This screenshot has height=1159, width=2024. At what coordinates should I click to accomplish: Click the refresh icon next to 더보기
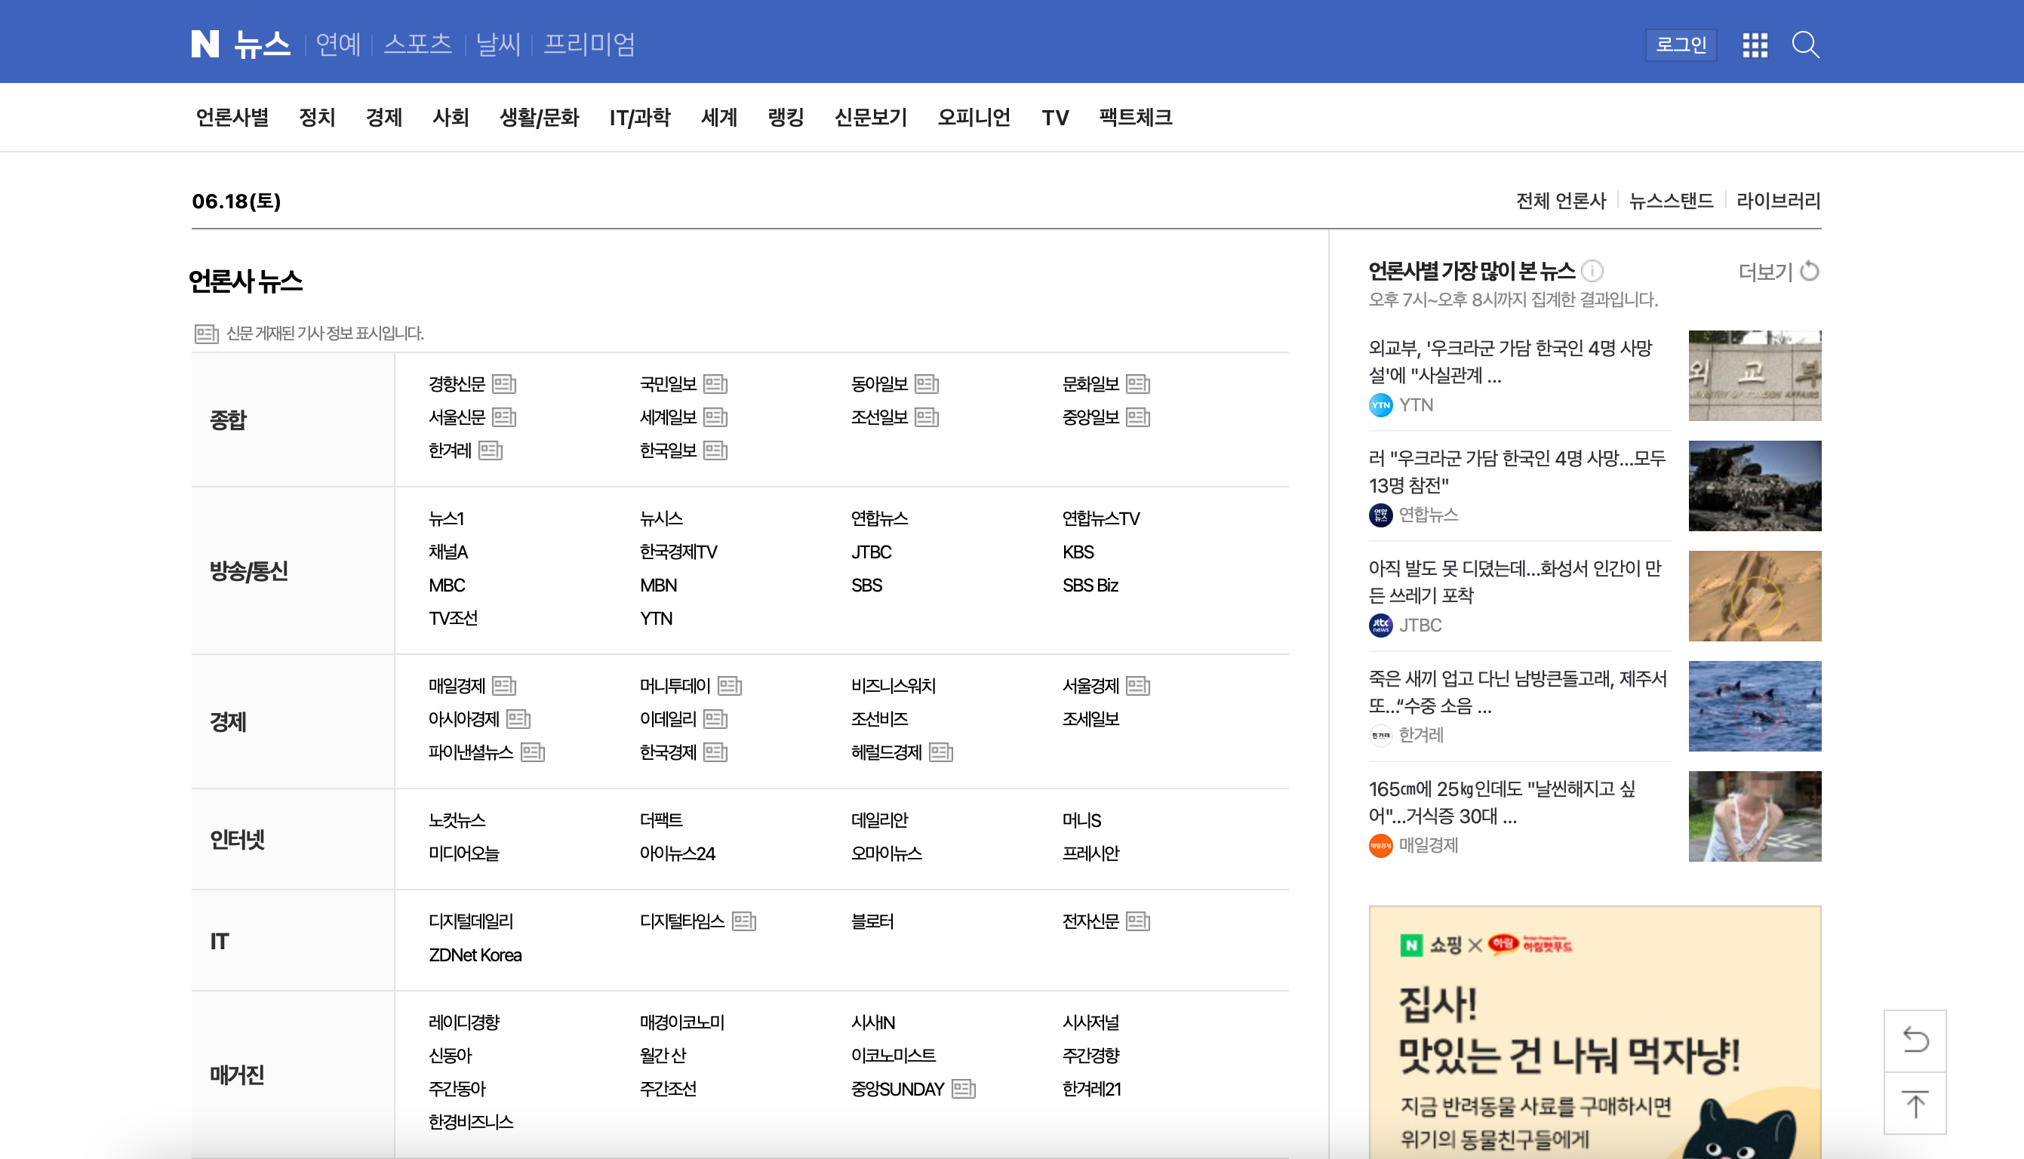[x=1810, y=272]
